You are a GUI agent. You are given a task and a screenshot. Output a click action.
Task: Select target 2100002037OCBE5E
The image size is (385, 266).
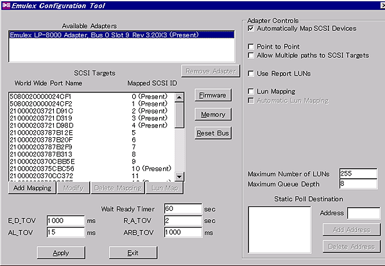pos(92,162)
